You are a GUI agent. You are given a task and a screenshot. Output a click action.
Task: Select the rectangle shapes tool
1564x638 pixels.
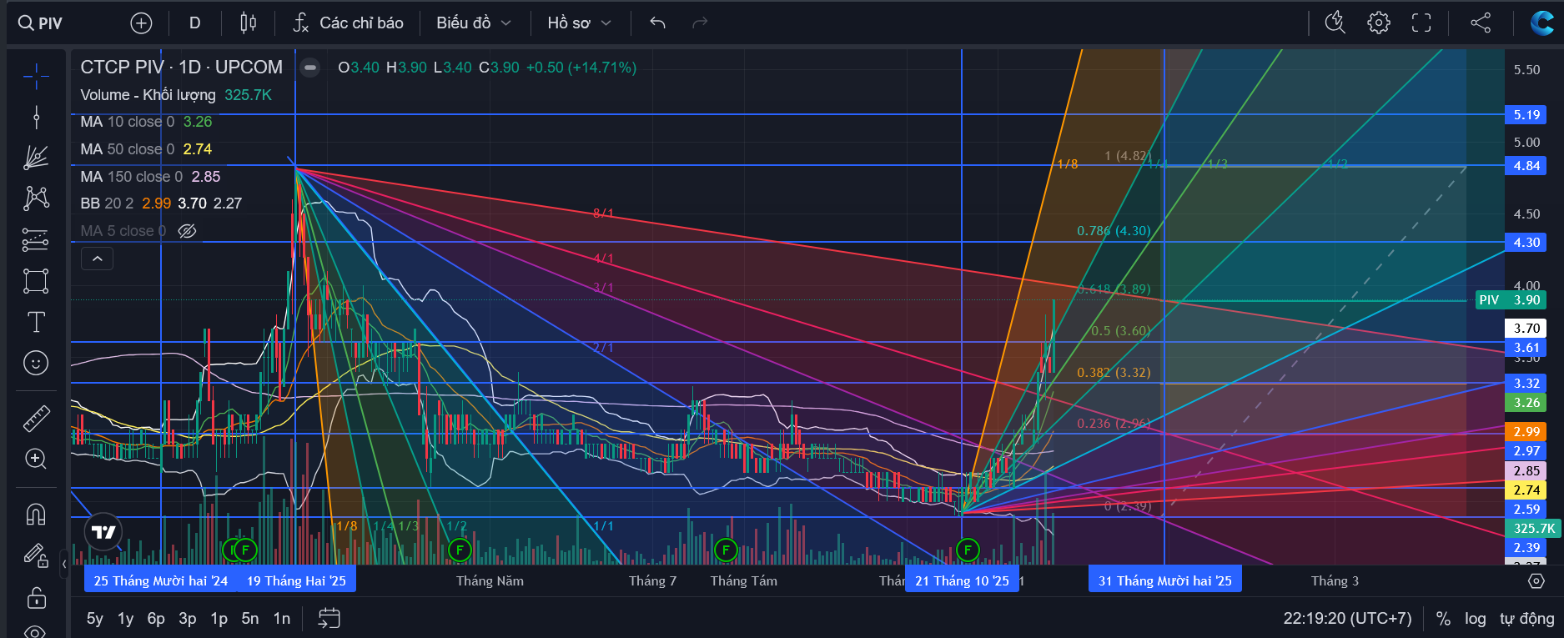[36, 281]
